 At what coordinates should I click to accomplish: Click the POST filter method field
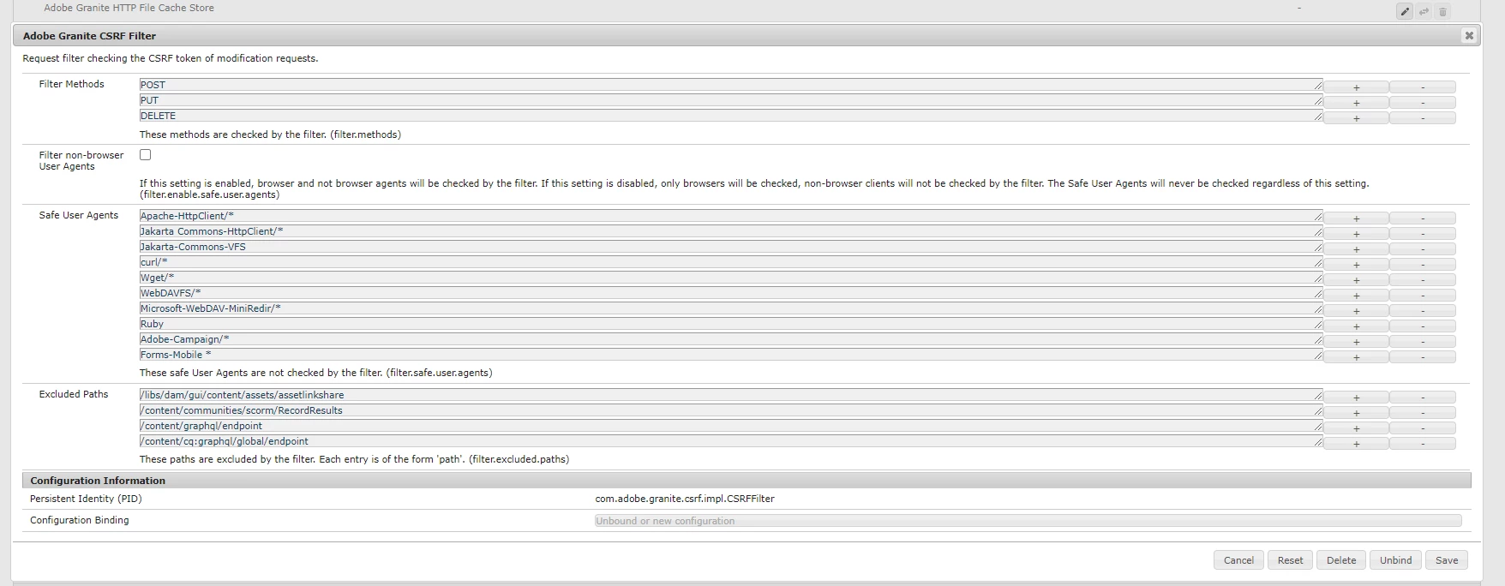(731, 85)
